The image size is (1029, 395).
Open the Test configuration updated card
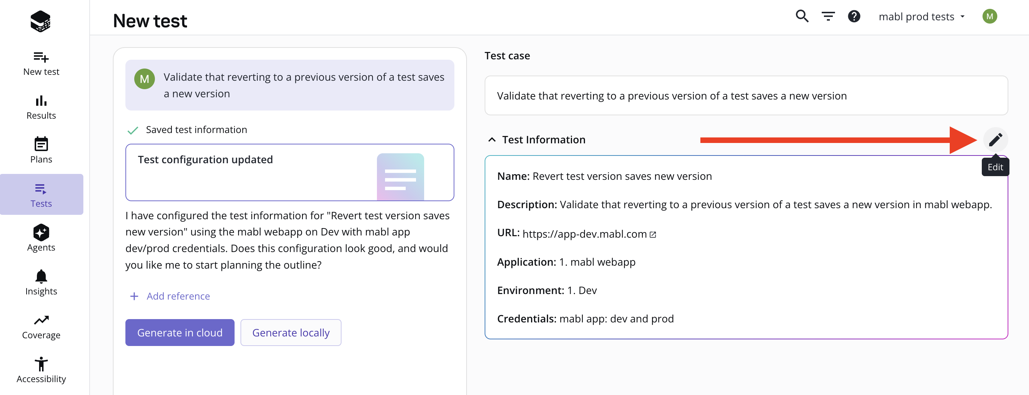pyautogui.click(x=290, y=172)
